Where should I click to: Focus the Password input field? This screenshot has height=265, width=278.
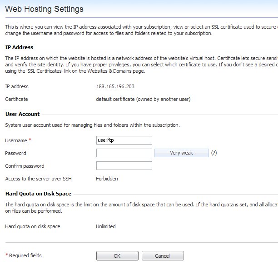tap(124, 153)
